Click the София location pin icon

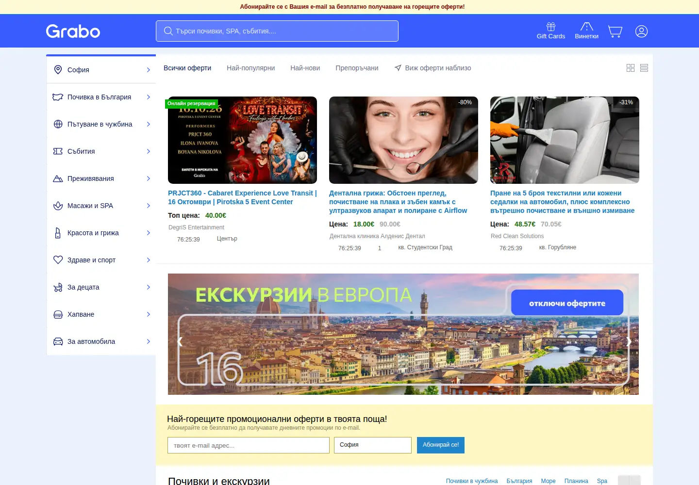[x=58, y=70]
